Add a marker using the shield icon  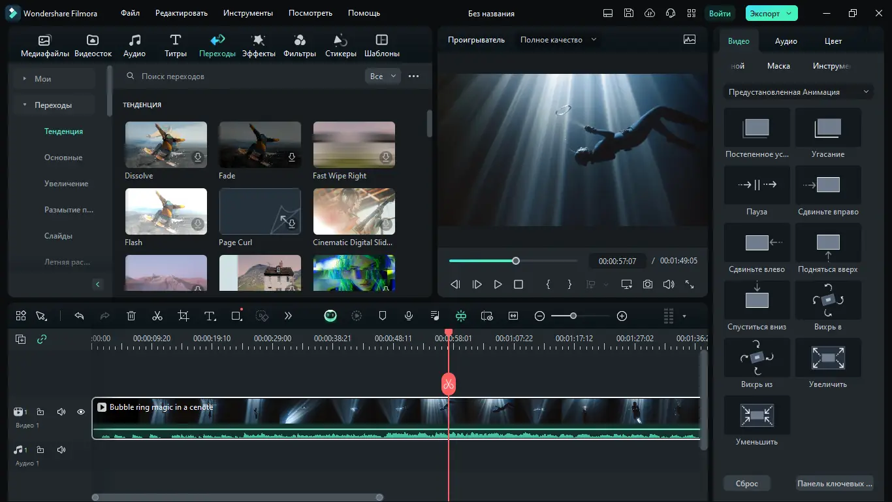click(x=383, y=316)
